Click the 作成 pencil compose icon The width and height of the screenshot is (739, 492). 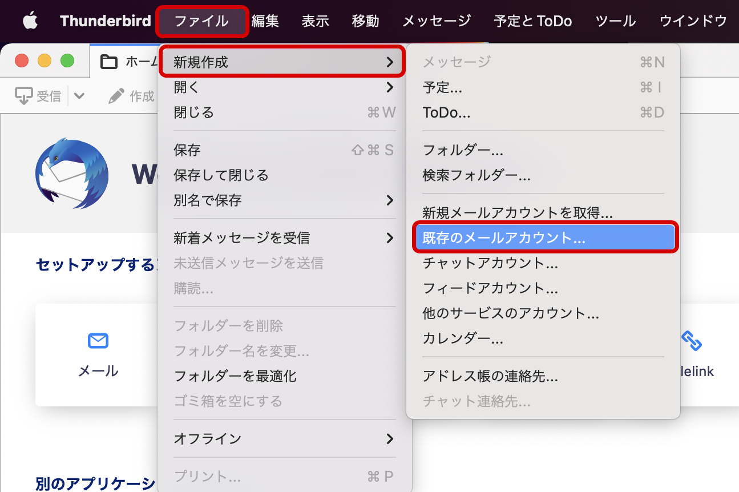[x=116, y=96]
